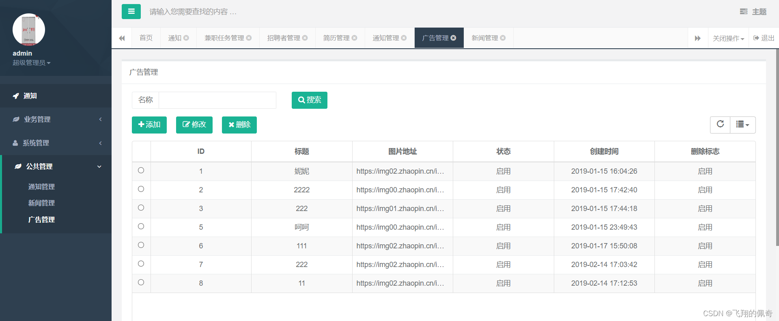Expand the 业务管理 sidebar menu
Screen dimensions: 779x321
56,119
